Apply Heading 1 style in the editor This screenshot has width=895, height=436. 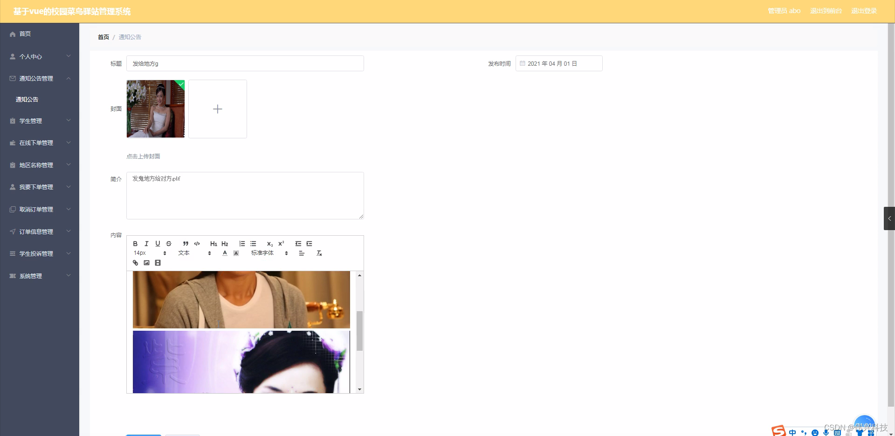[213, 244]
